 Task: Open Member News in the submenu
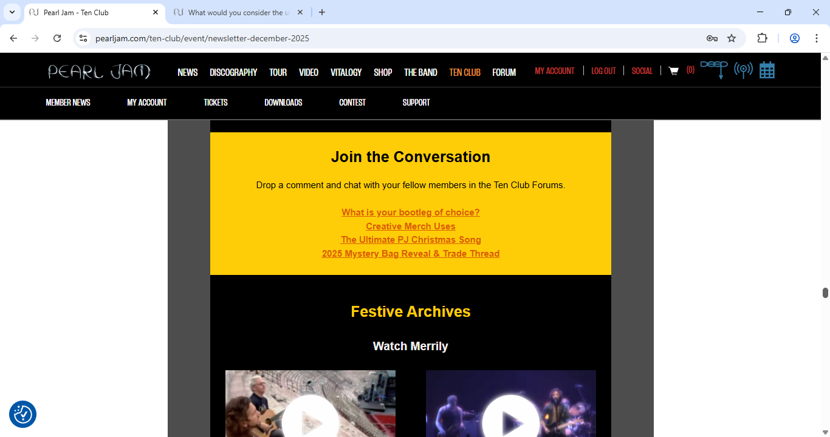(x=68, y=103)
